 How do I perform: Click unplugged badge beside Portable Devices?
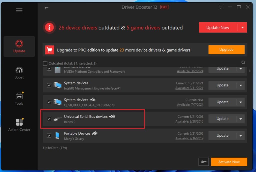point(95,133)
